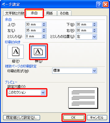Screen dimensions: 110x123
Task: Click the 設定対象(Y) label
Action: click(x=17, y=86)
